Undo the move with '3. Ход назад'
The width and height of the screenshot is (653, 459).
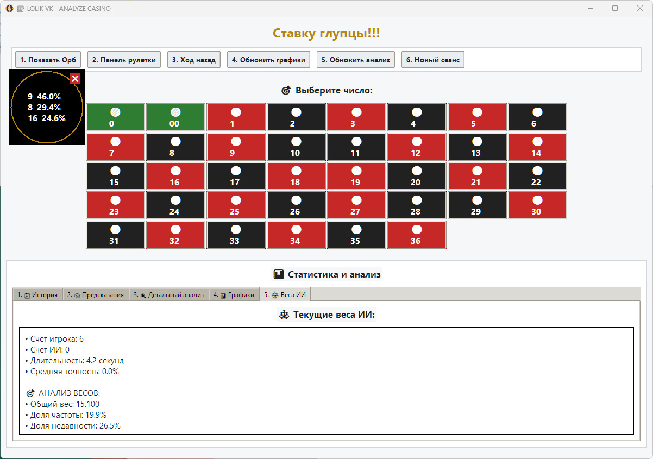point(194,60)
